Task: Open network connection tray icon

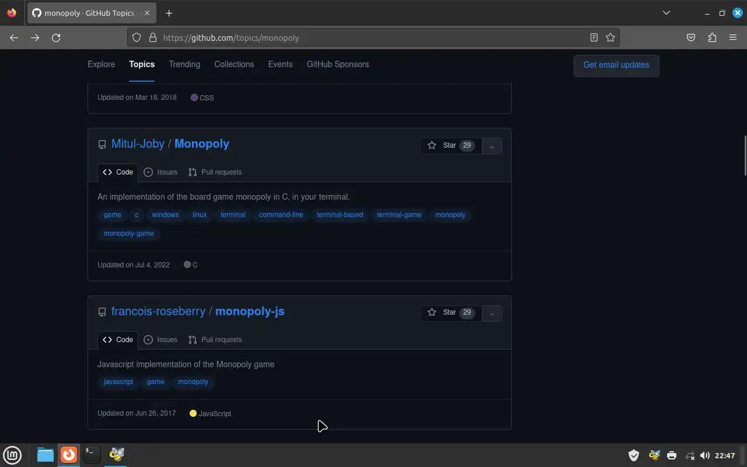Action: coord(690,455)
